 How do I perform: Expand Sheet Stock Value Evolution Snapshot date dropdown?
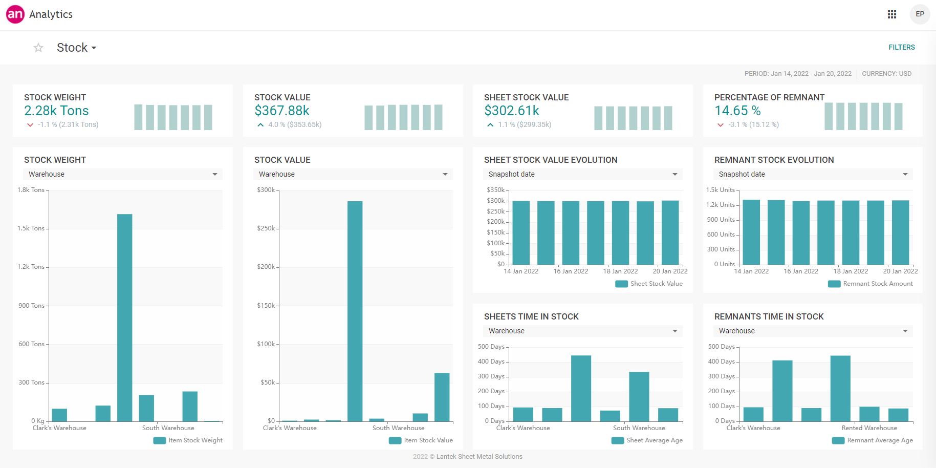(582, 174)
